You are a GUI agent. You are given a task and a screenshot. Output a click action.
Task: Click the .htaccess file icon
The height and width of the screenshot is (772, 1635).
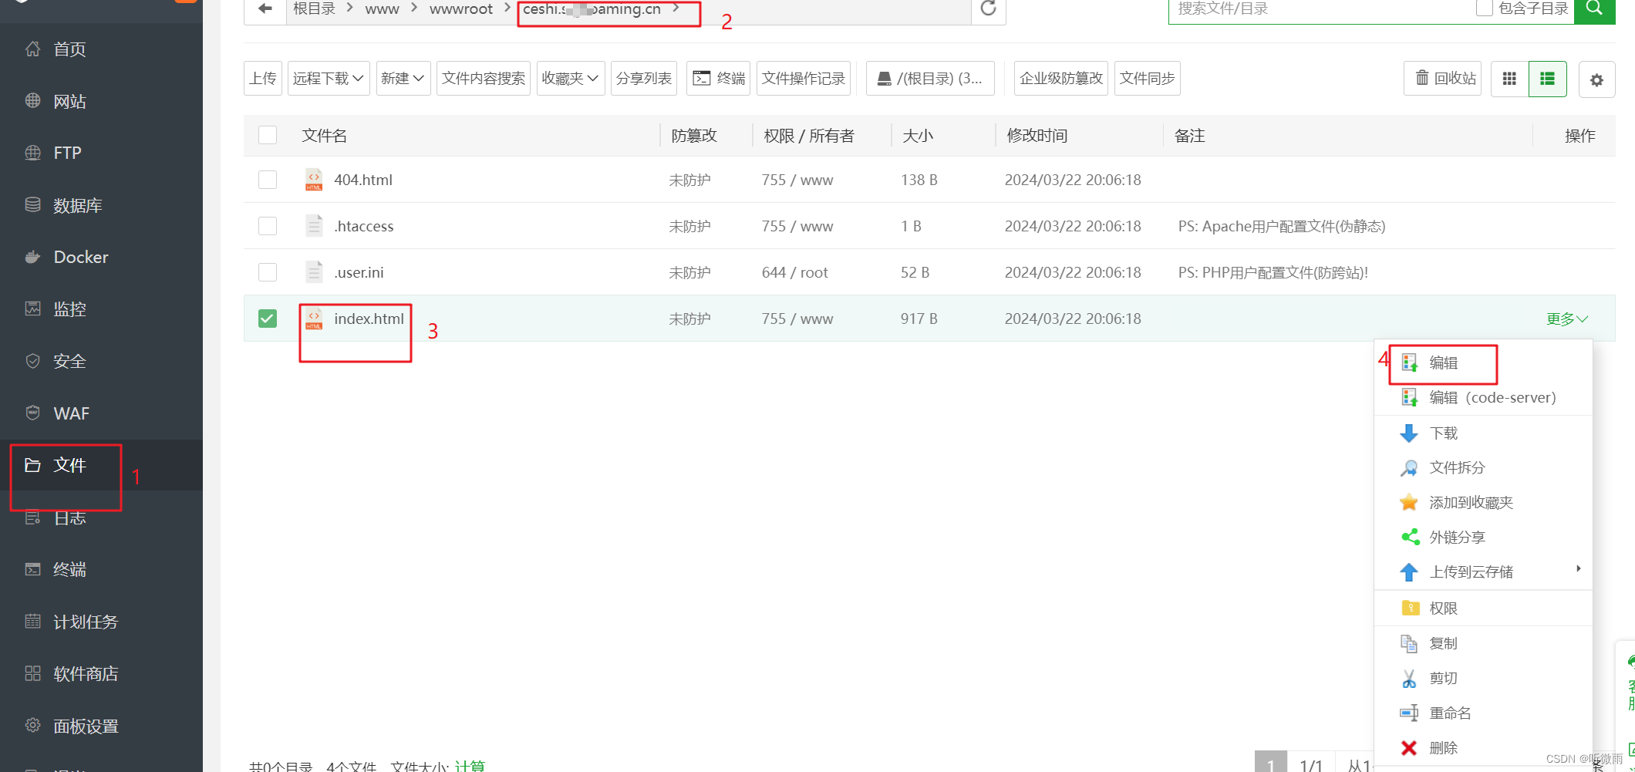coord(314,226)
